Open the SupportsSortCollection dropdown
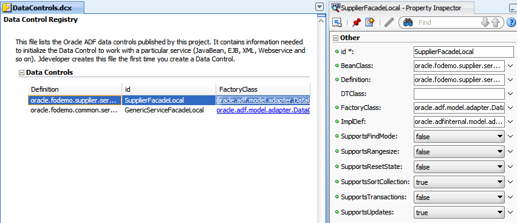Viewport: 517px width, 223px height. 459,182
